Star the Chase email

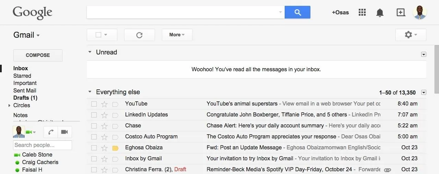104,126
